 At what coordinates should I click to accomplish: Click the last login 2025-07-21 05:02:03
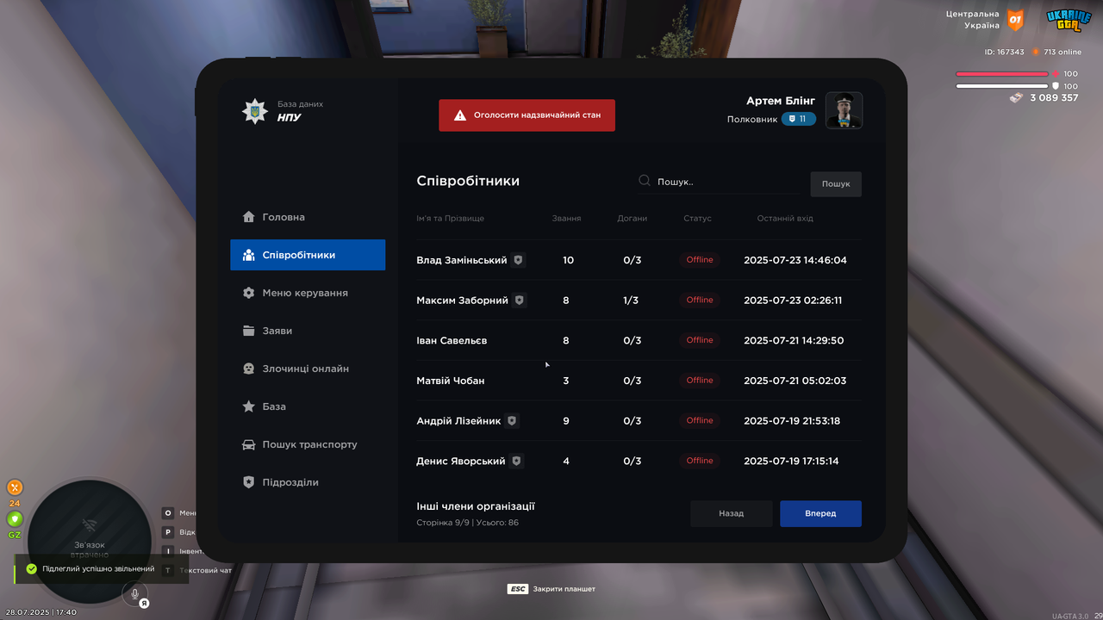point(795,381)
